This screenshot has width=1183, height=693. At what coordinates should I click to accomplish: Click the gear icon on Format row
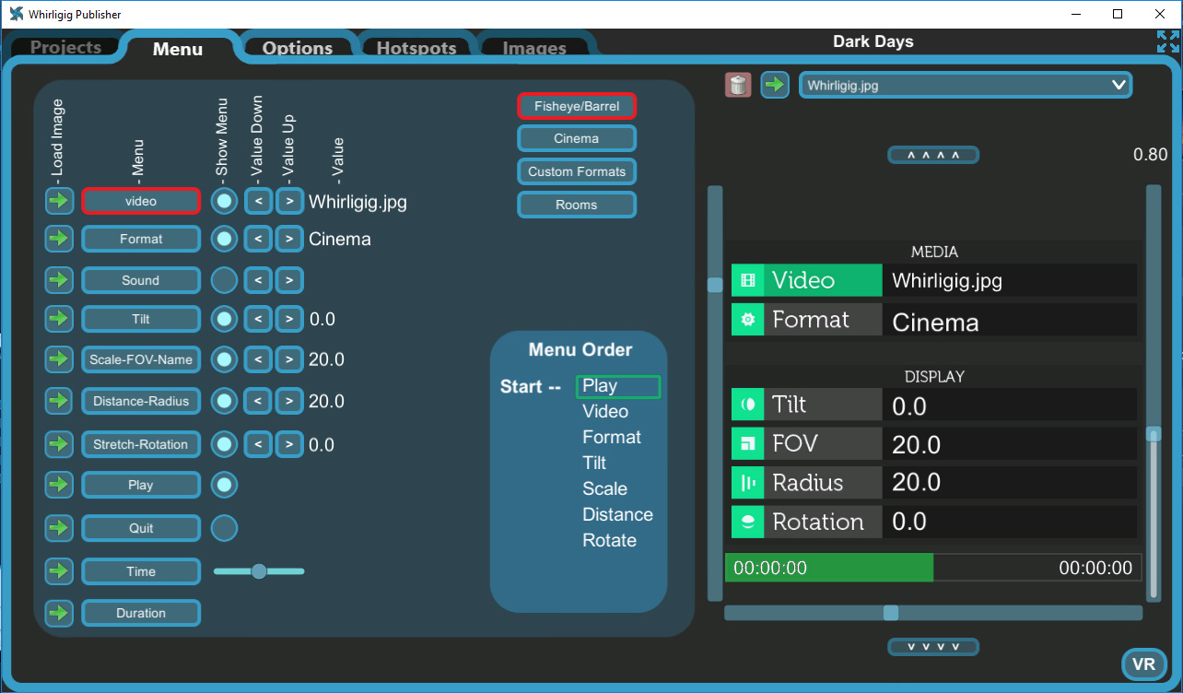748,320
